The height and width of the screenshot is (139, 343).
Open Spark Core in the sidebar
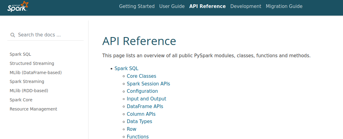(21, 100)
